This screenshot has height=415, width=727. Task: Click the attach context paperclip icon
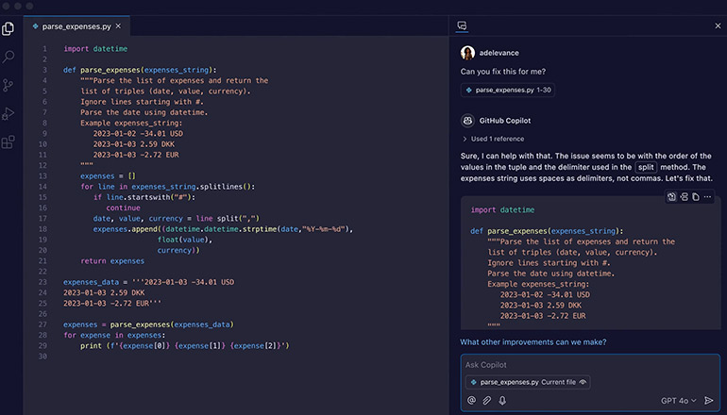coord(487,401)
